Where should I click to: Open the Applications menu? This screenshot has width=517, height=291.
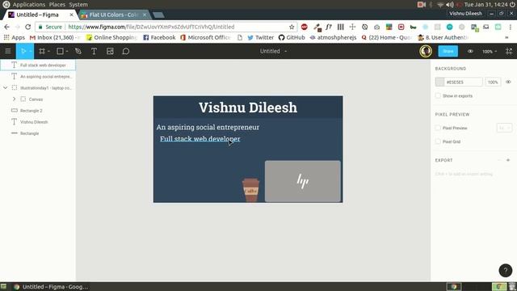29,5
